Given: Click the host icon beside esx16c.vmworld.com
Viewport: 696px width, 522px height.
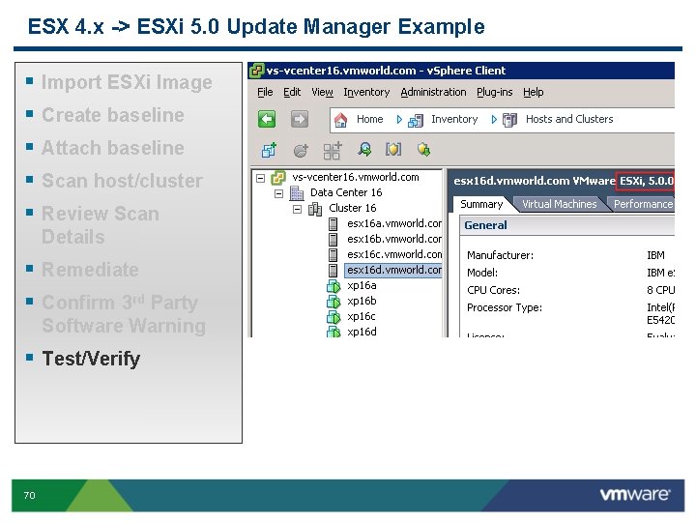Looking at the screenshot, I should pos(333,255).
